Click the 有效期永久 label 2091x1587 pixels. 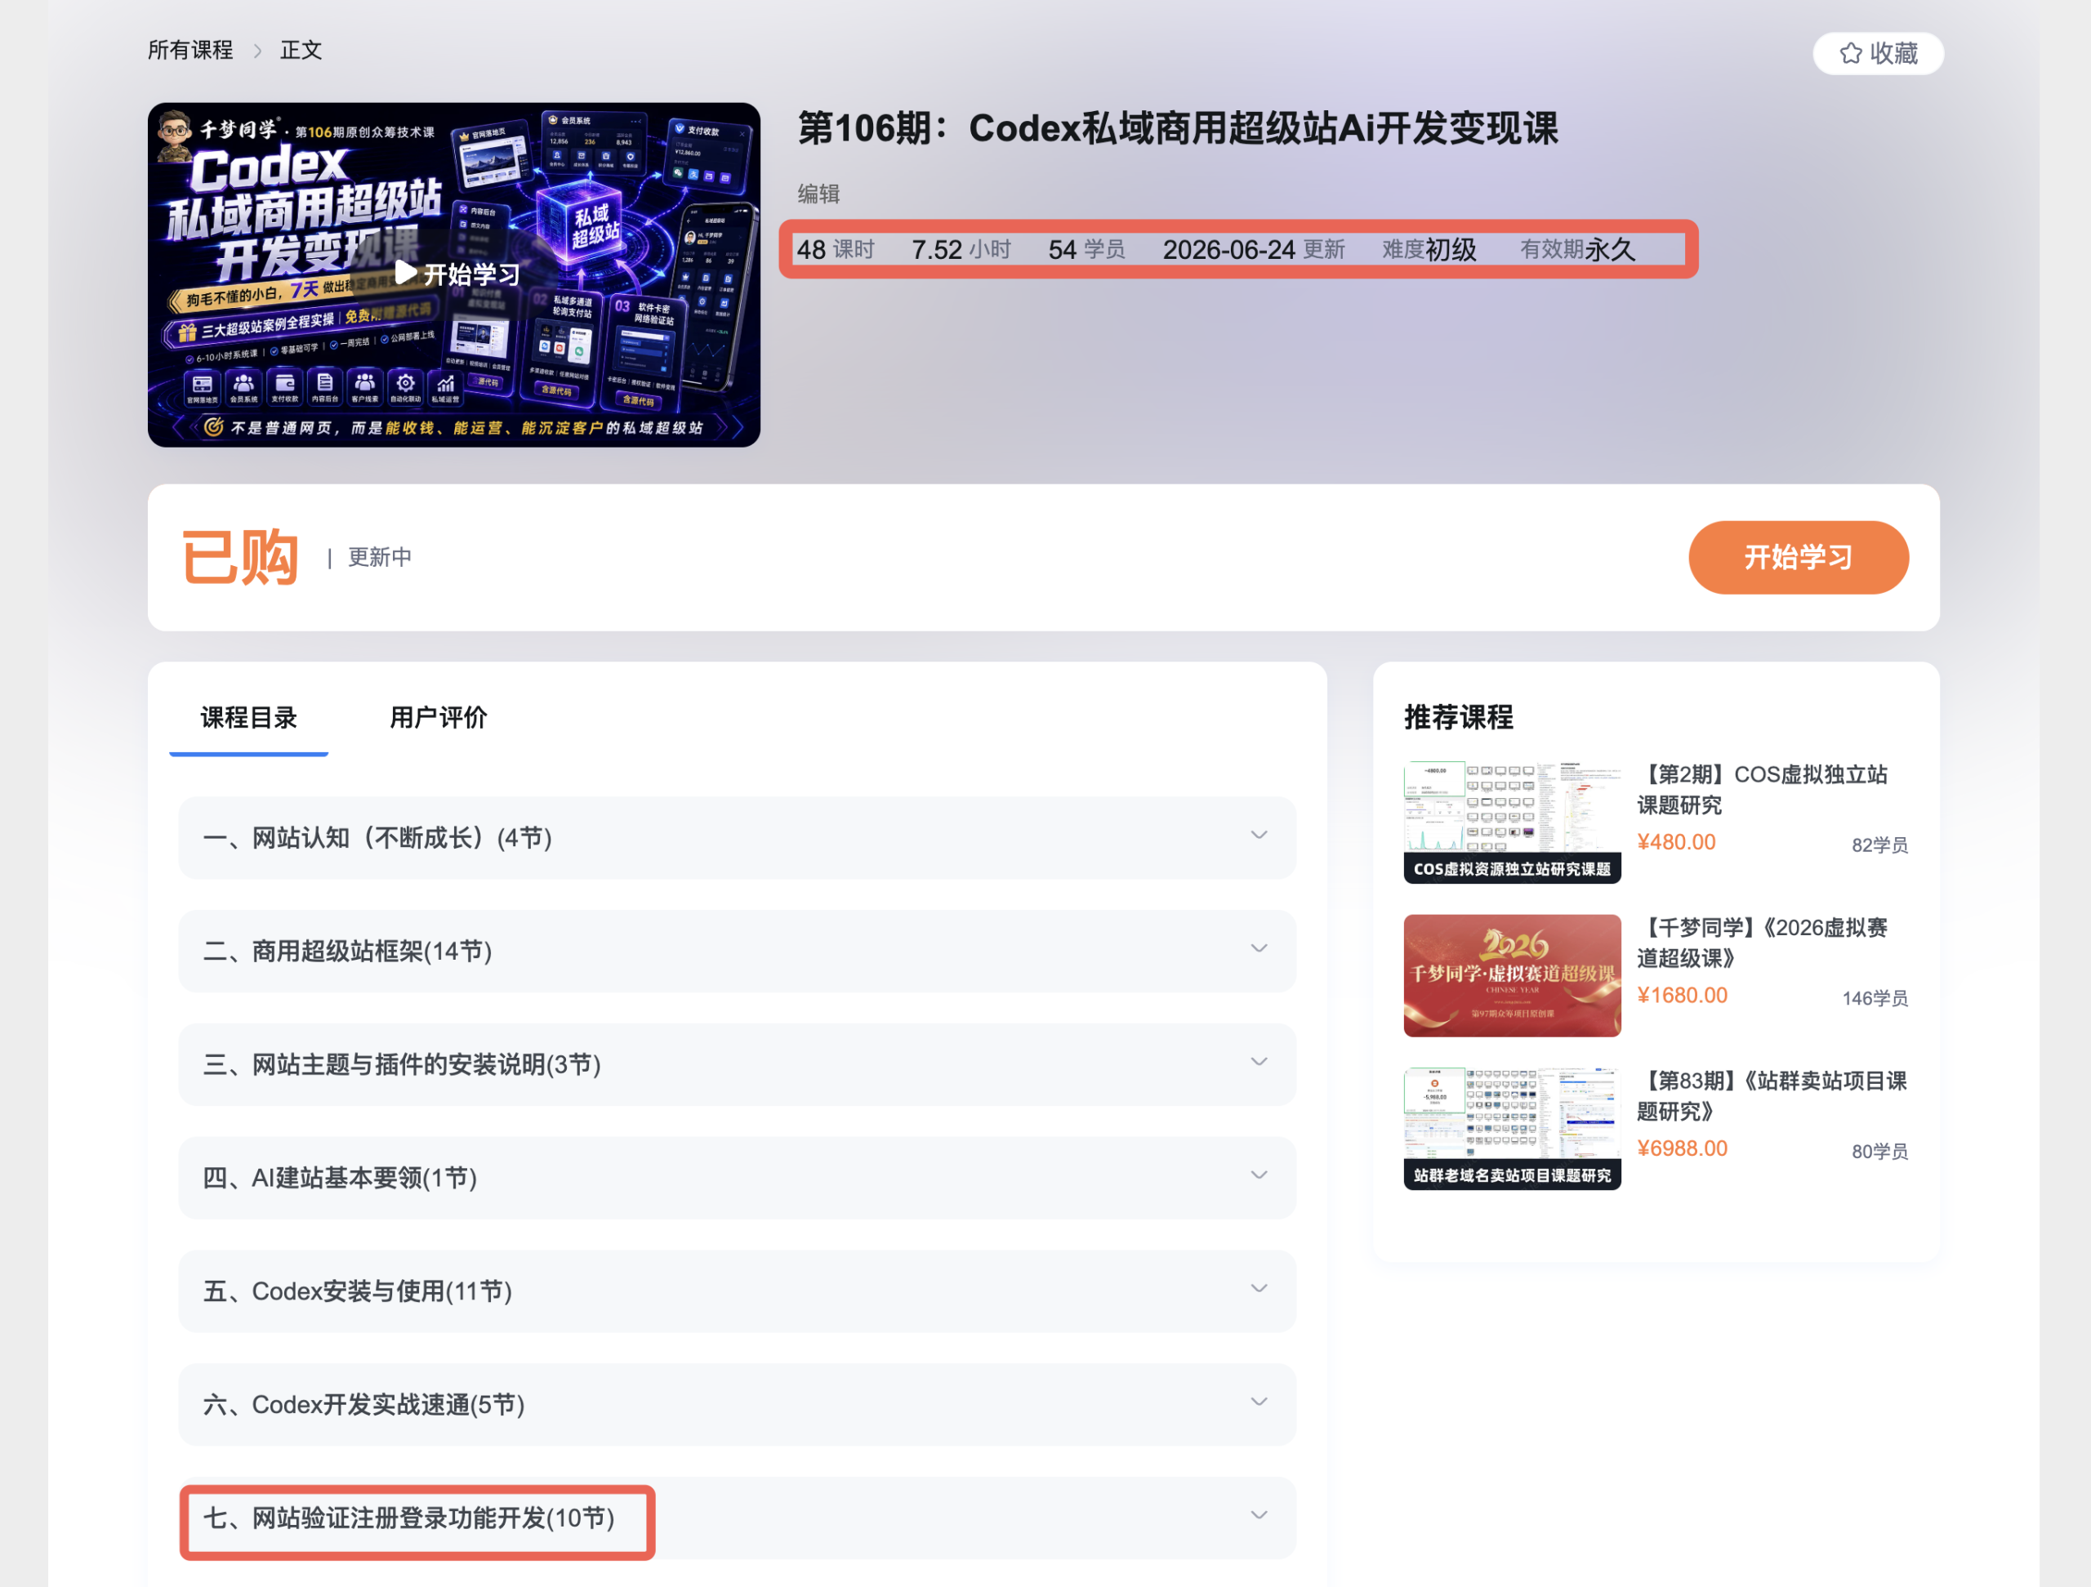point(1576,250)
